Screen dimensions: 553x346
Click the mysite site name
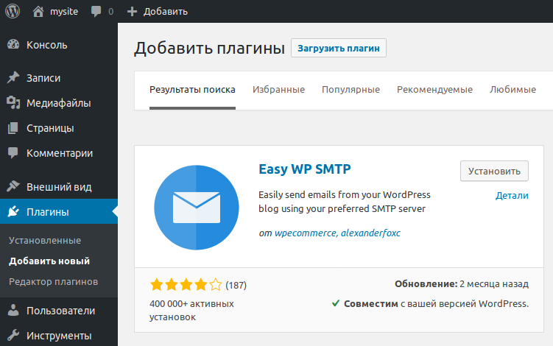click(64, 12)
